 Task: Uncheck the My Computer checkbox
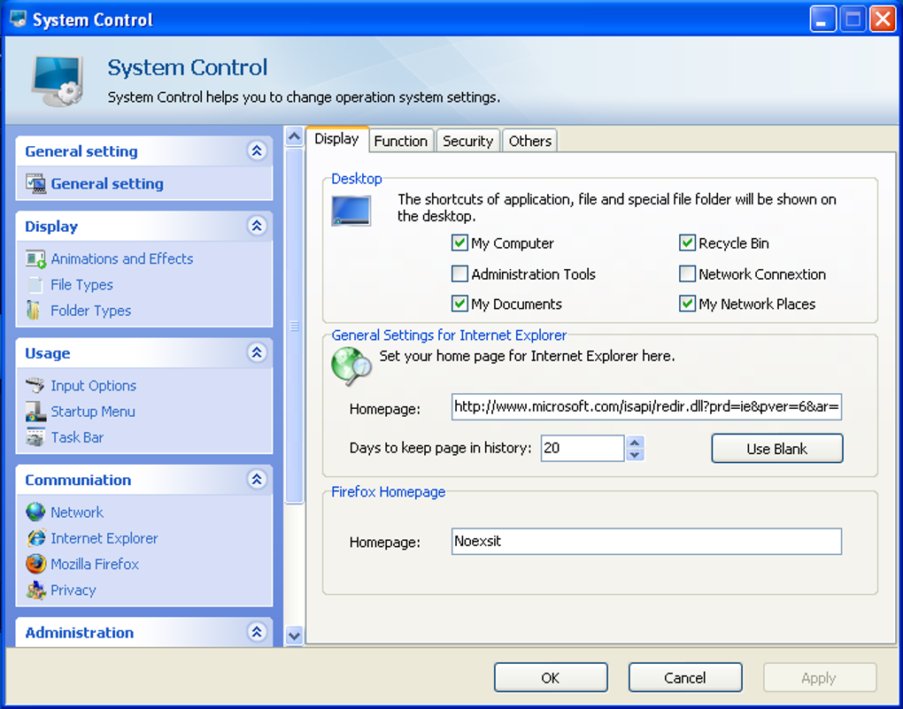tap(459, 243)
